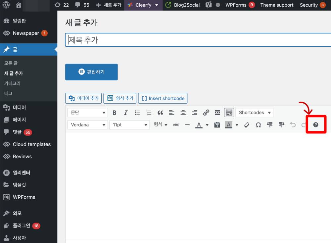Click inside the editor content area
The height and width of the screenshot is (243, 331).
(x=198, y=186)
